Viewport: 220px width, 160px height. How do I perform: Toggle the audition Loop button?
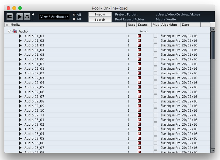27,17
